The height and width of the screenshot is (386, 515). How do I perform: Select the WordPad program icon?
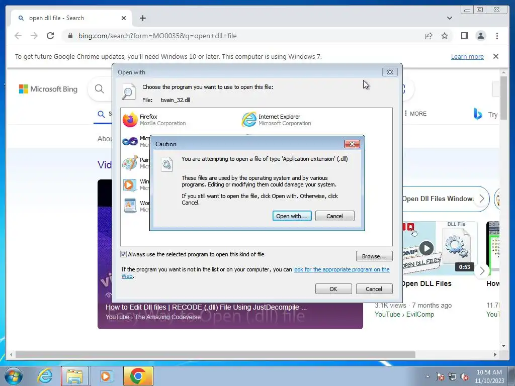pos(130,206)
